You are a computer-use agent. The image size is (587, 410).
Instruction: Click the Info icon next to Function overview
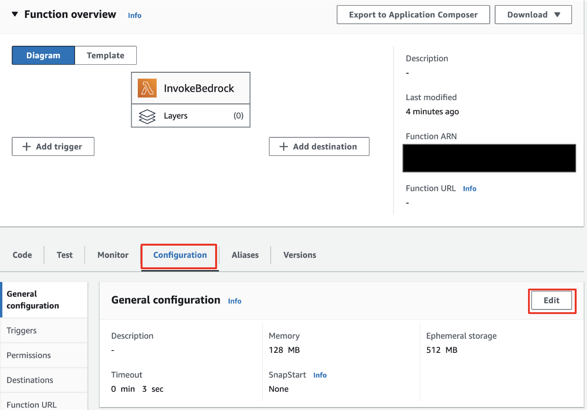pos(134,15)
